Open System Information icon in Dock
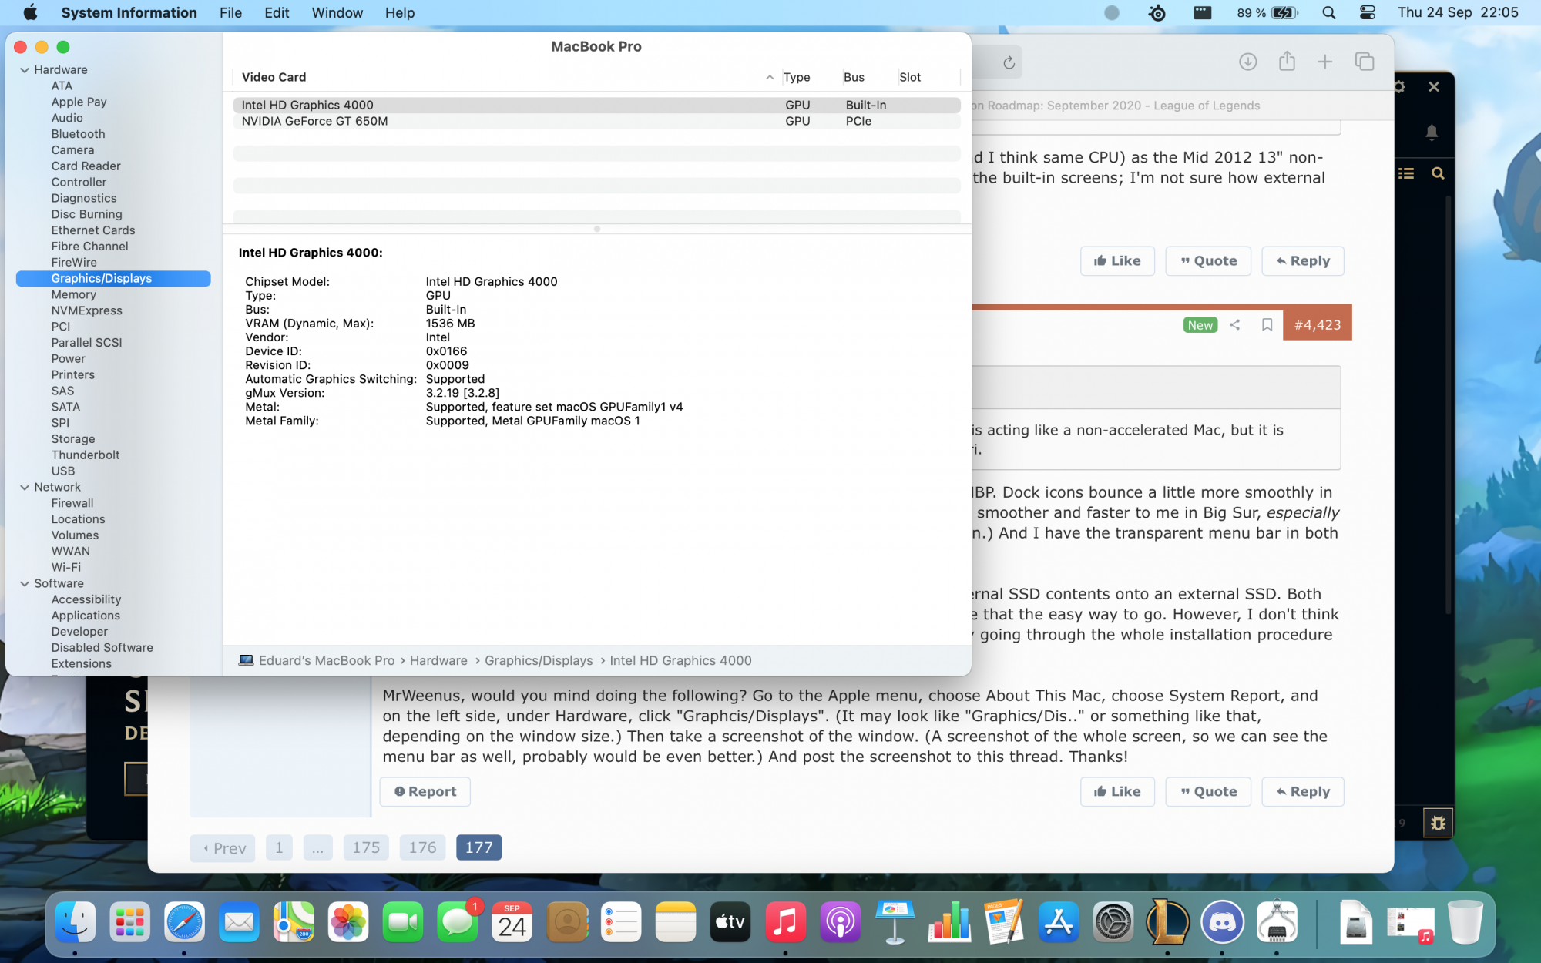This screenshot has height=963, width=1541. tap(1277, 922)
